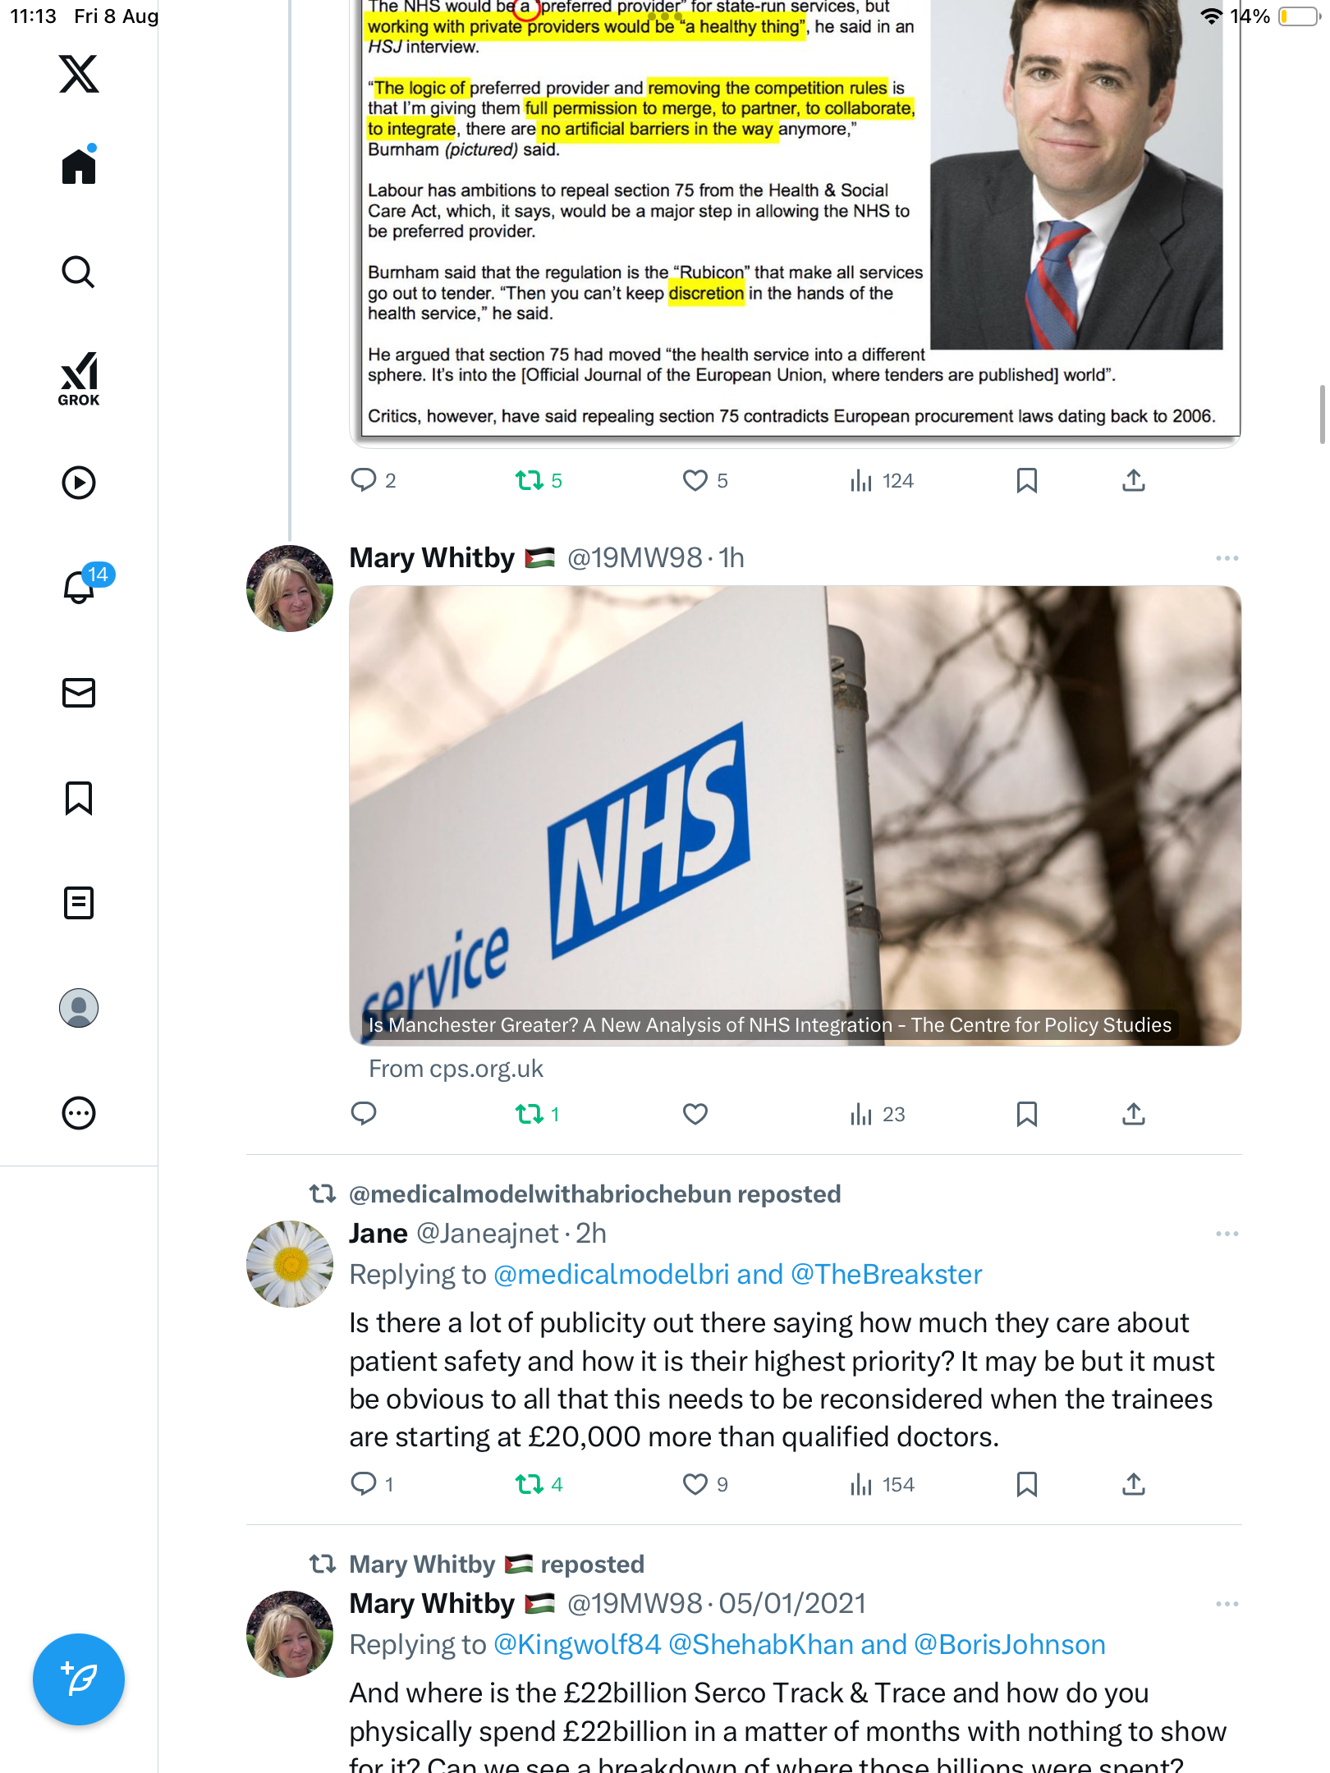
Task: Go to Home tab in sidebar
Action: pyautogui.click(x=79, y=167)
